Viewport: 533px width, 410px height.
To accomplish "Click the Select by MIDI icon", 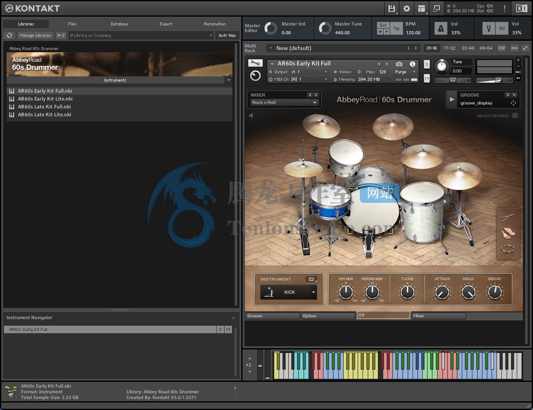I will (x=515, y=116).
